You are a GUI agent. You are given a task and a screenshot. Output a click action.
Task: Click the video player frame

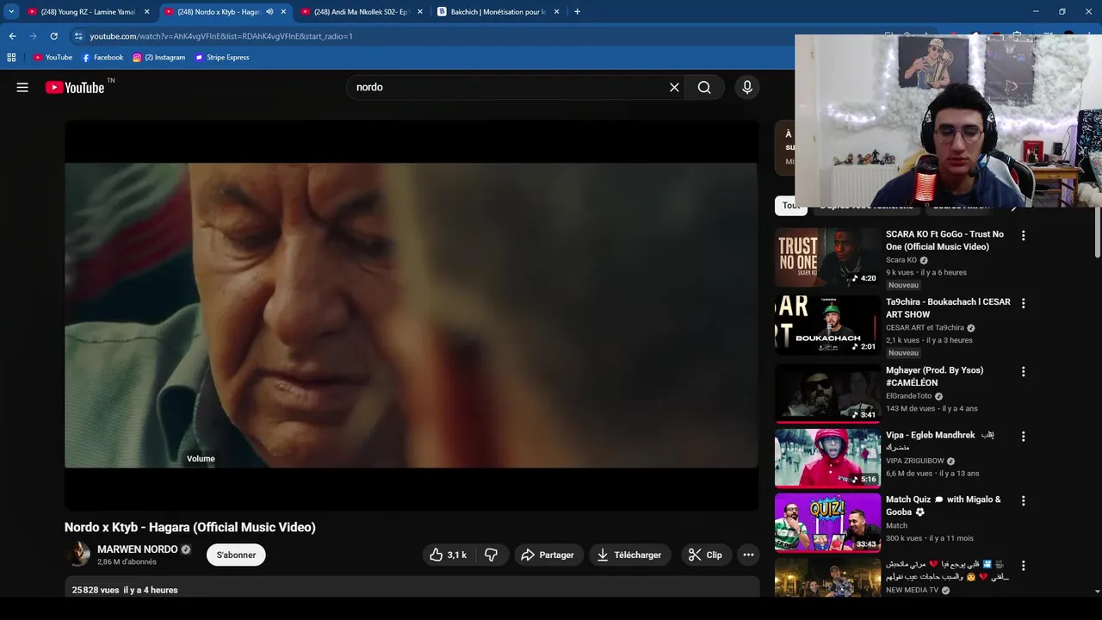coord(412,315)
